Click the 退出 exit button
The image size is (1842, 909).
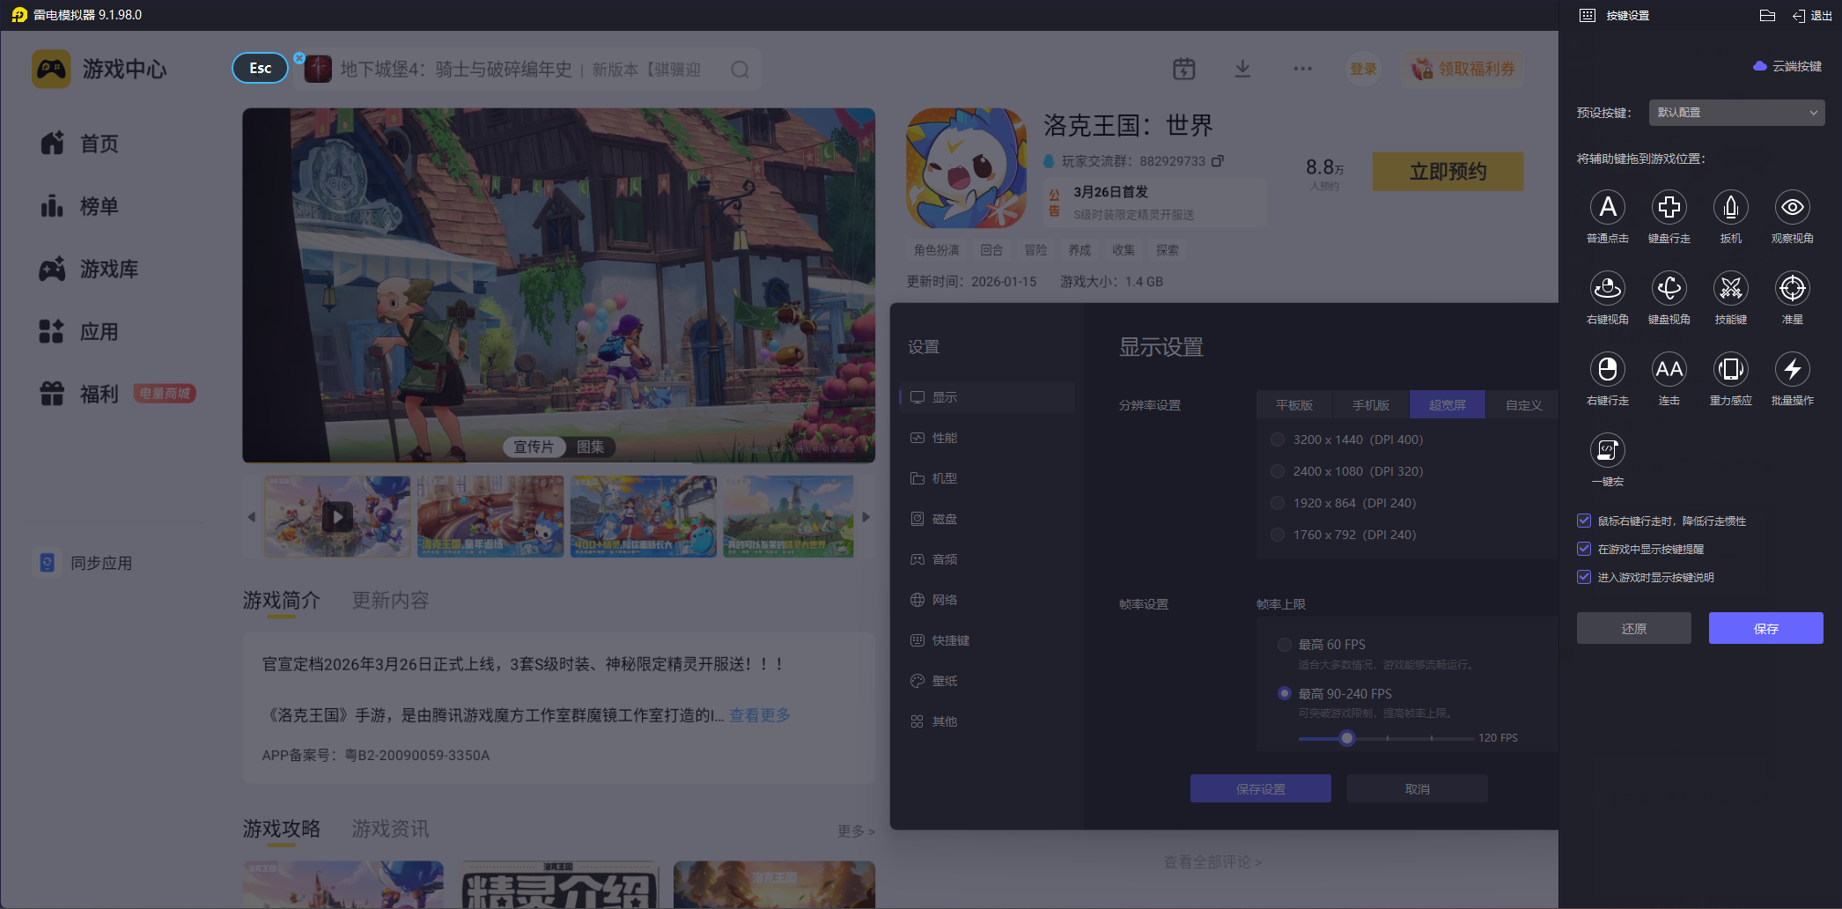pyautogui.click(x=1812, y=16)
